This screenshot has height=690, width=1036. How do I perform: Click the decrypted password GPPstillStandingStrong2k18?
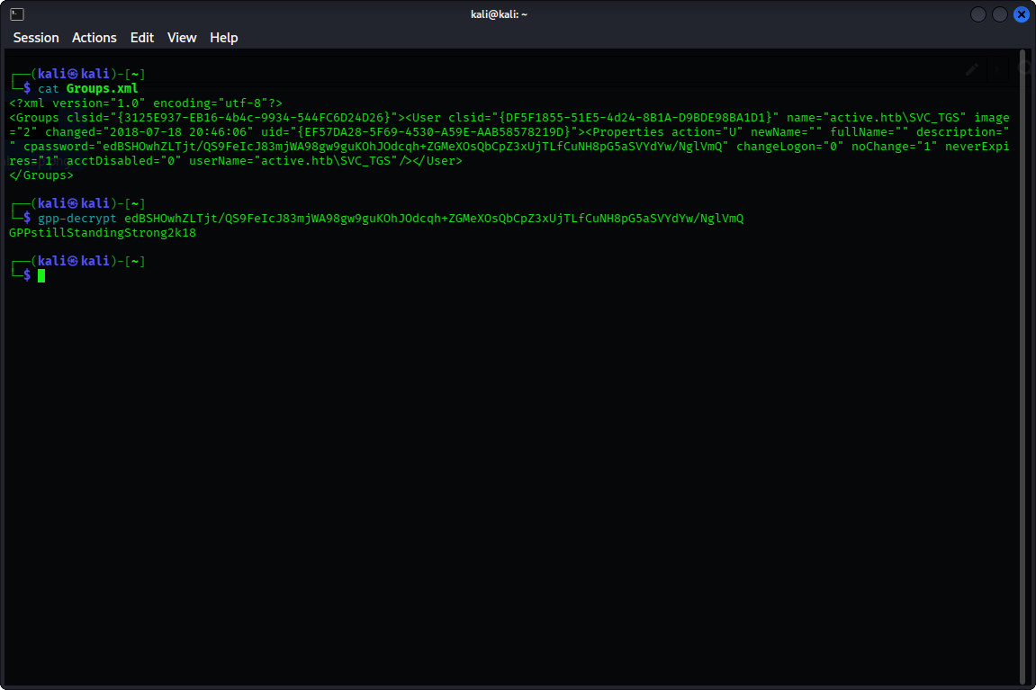[x=103, y=232]
